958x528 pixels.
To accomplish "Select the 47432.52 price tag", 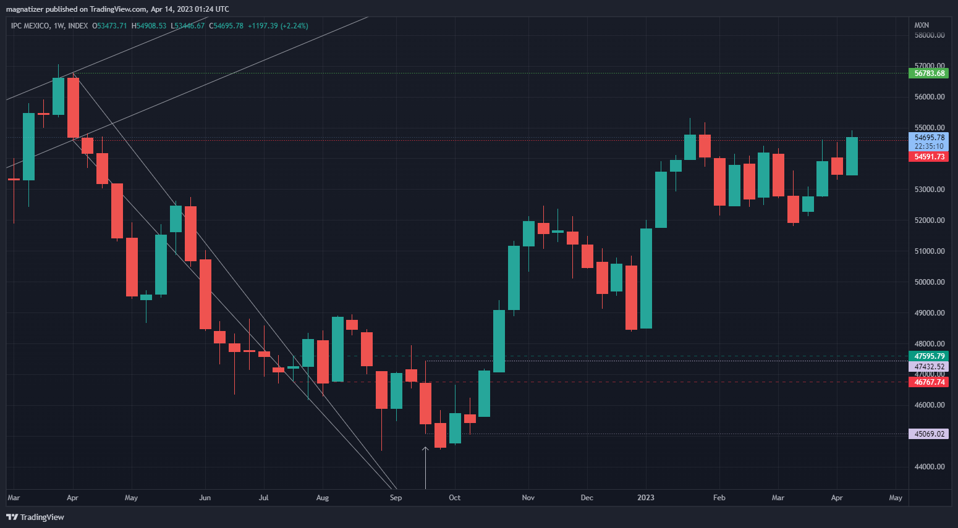I will coord(929,367).
